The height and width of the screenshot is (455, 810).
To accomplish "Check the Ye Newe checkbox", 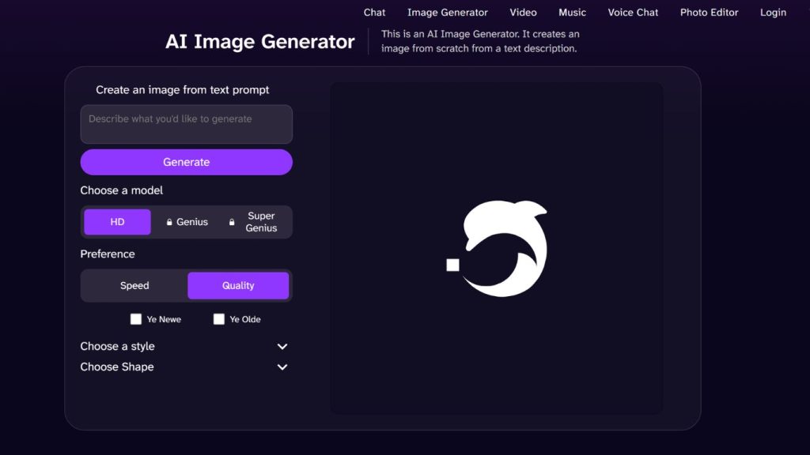I will tap(136, 319).
